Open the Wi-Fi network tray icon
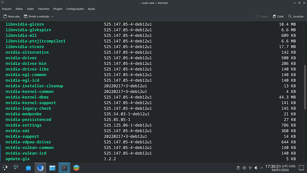The width and height of the screenshot is (307, 173). click(250, 168)
